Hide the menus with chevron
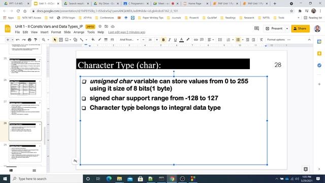Image resolution: width=325 pixels, height=183 pixels. [x=309, y=40]
